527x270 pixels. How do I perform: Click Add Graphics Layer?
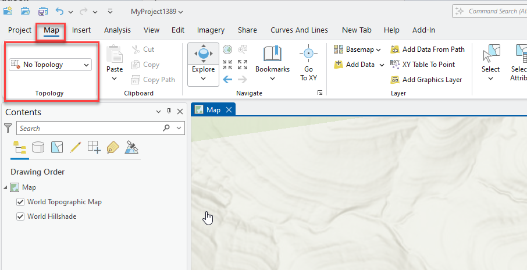click(426, 80)
